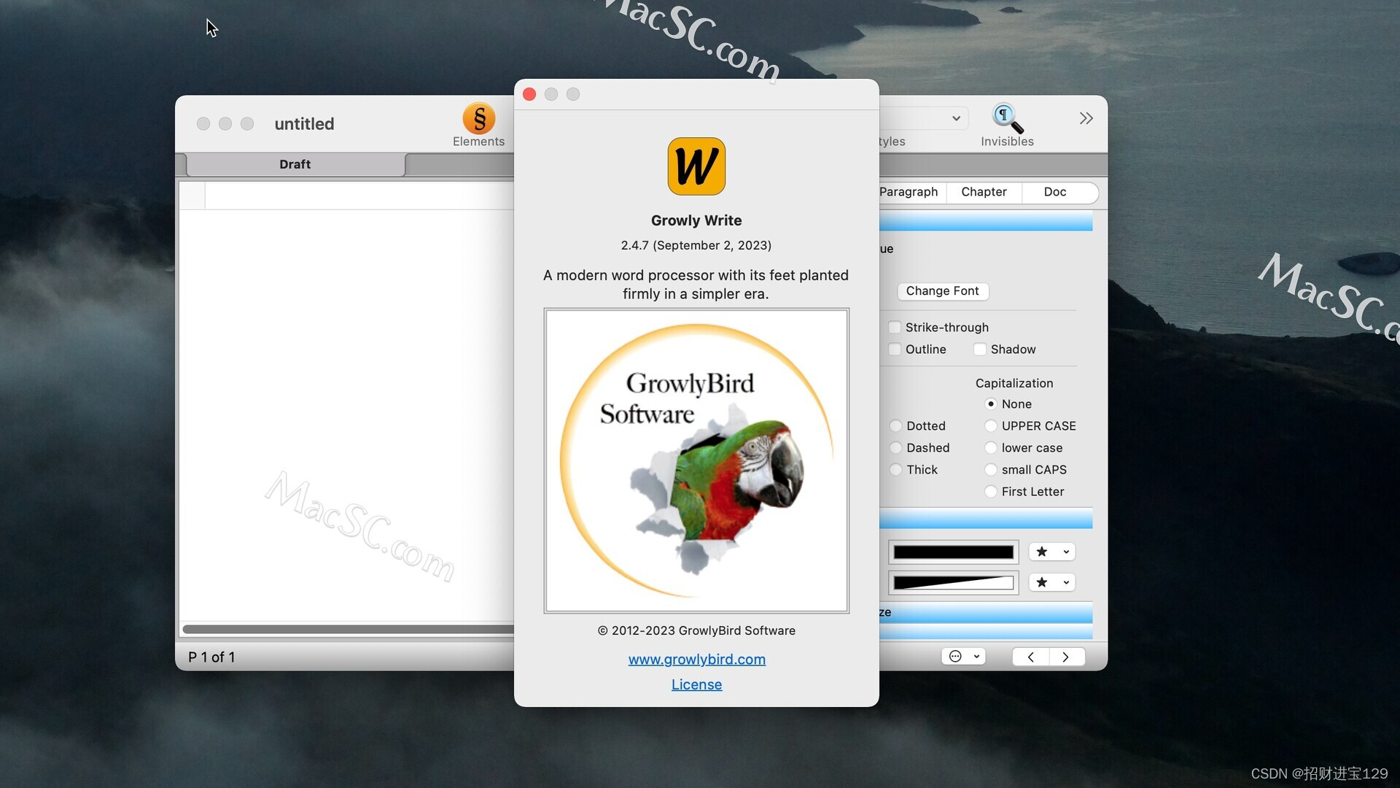Click the copyright 2012-2023 GrowlyBird text
The width and height of the screenshot is (1400, 788).
click(696, 630)
